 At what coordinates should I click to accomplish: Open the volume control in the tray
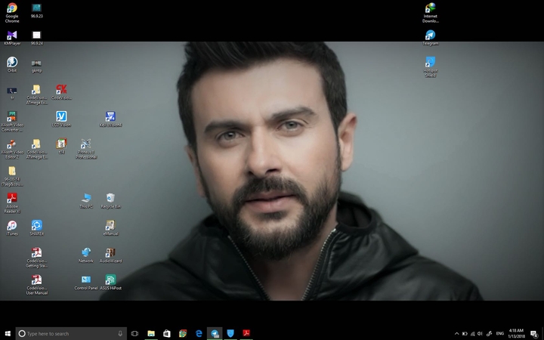click(480, 334)
